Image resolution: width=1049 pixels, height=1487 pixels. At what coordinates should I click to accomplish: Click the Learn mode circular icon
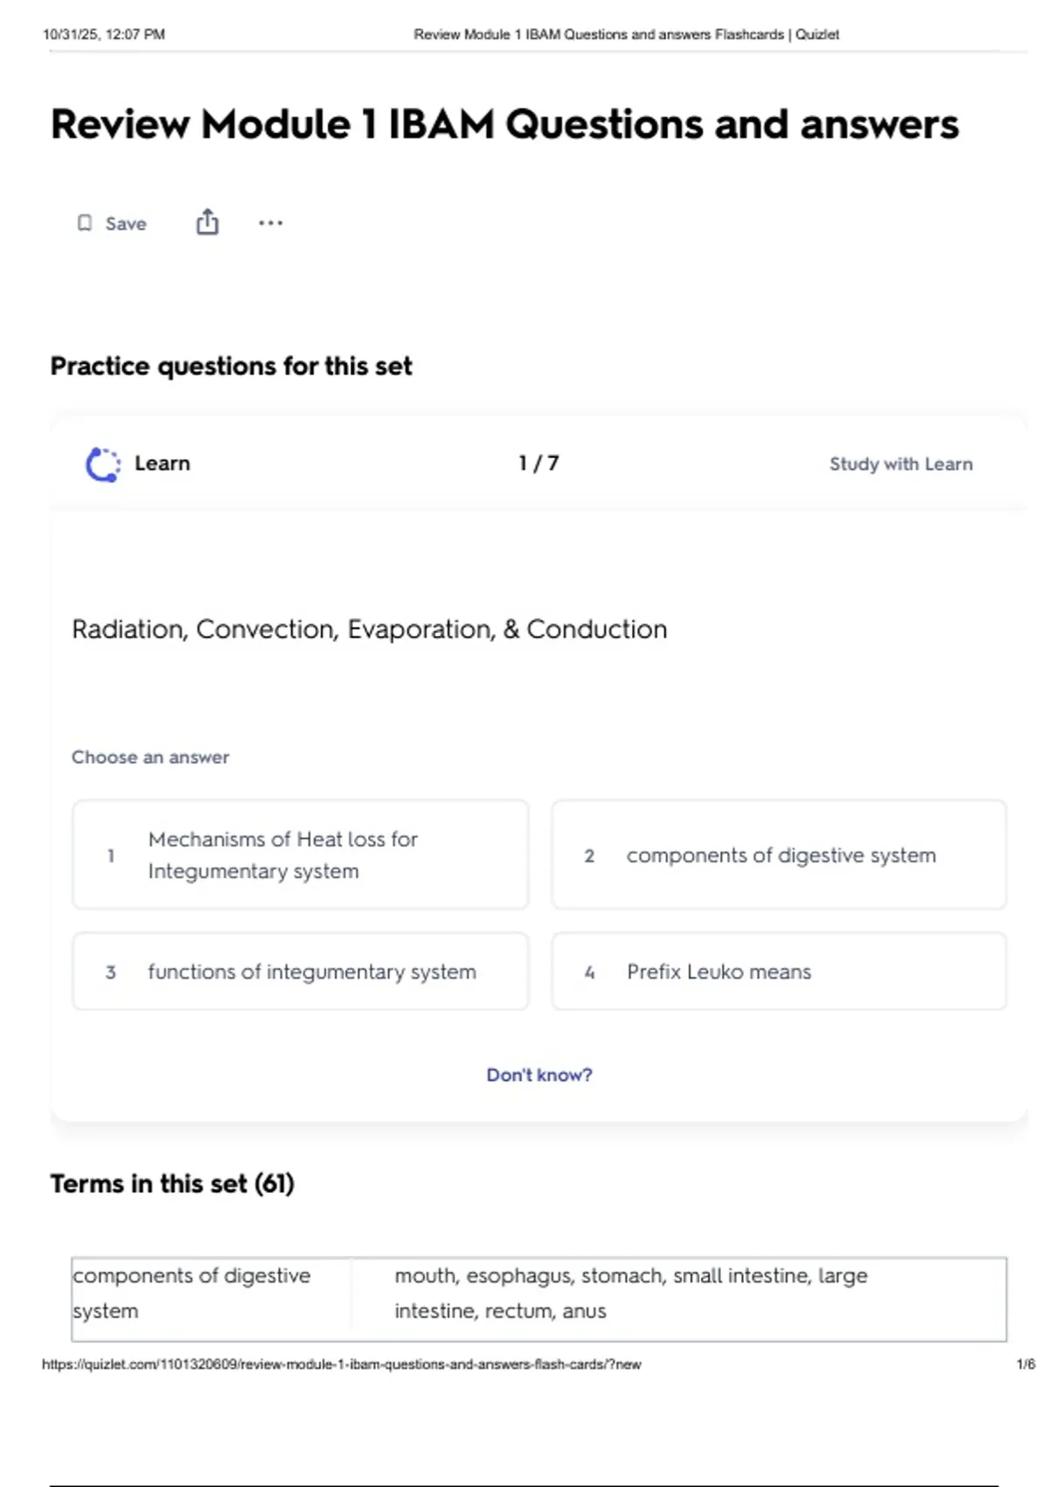[102, 464]
